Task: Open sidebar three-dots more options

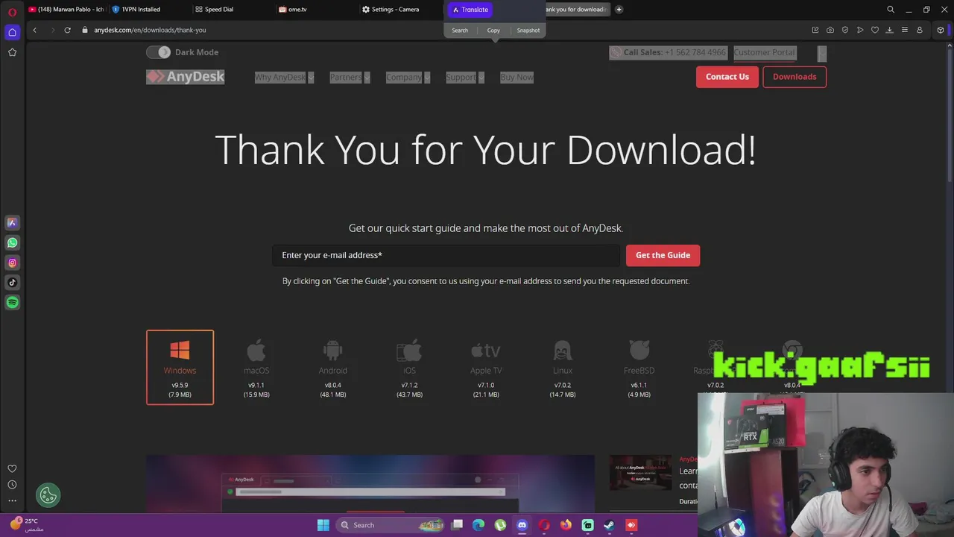Action: tap(12, 500)
